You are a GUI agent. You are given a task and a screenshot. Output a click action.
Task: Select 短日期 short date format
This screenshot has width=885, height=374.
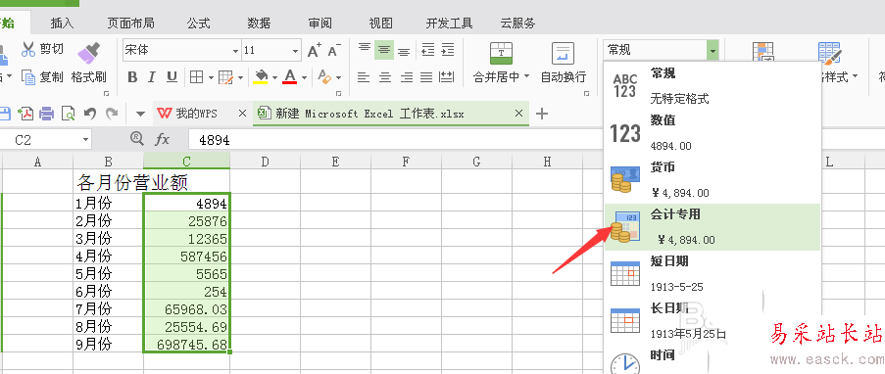pos(713,274)
